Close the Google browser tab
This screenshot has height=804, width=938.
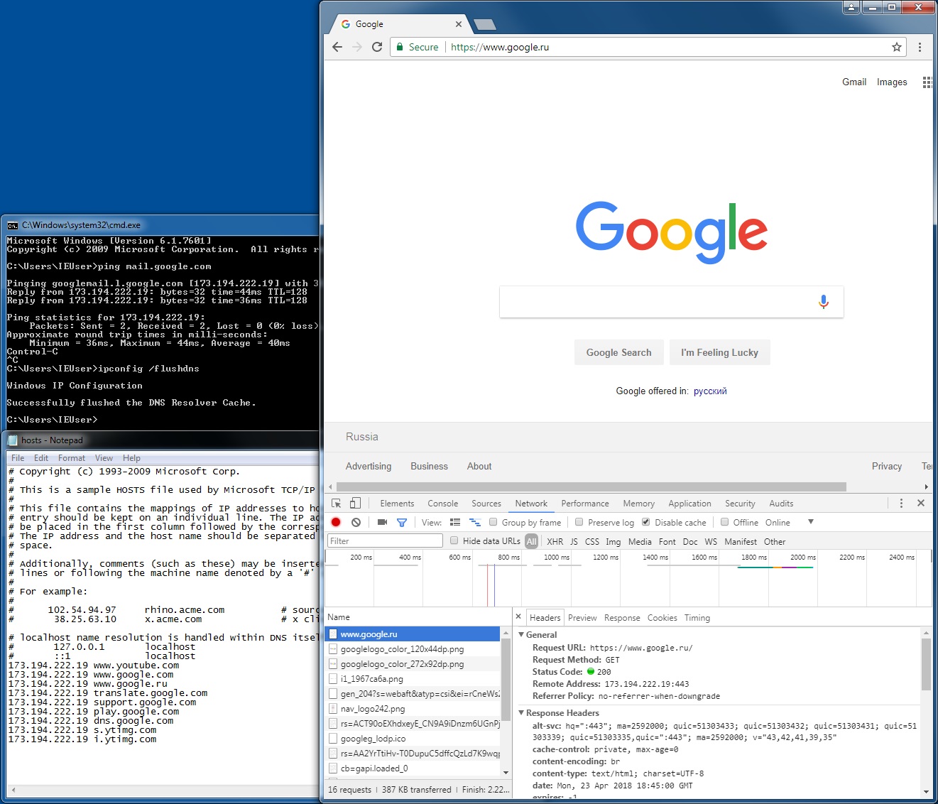pyautogui.click(x=458, y=24)
